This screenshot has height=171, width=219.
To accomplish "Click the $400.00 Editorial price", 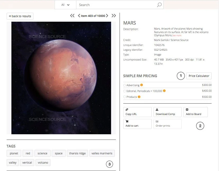I will point(207,91).
